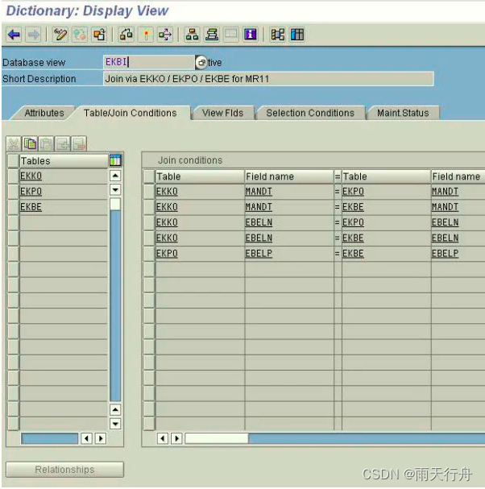Click the Insert Row icon above Tables

click(x=63, y=143)
